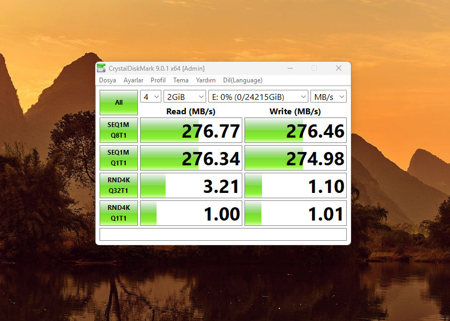This screenshot has height=321, width=450.
Task: Open the Dosya menu
Action: tap(108, 80)
